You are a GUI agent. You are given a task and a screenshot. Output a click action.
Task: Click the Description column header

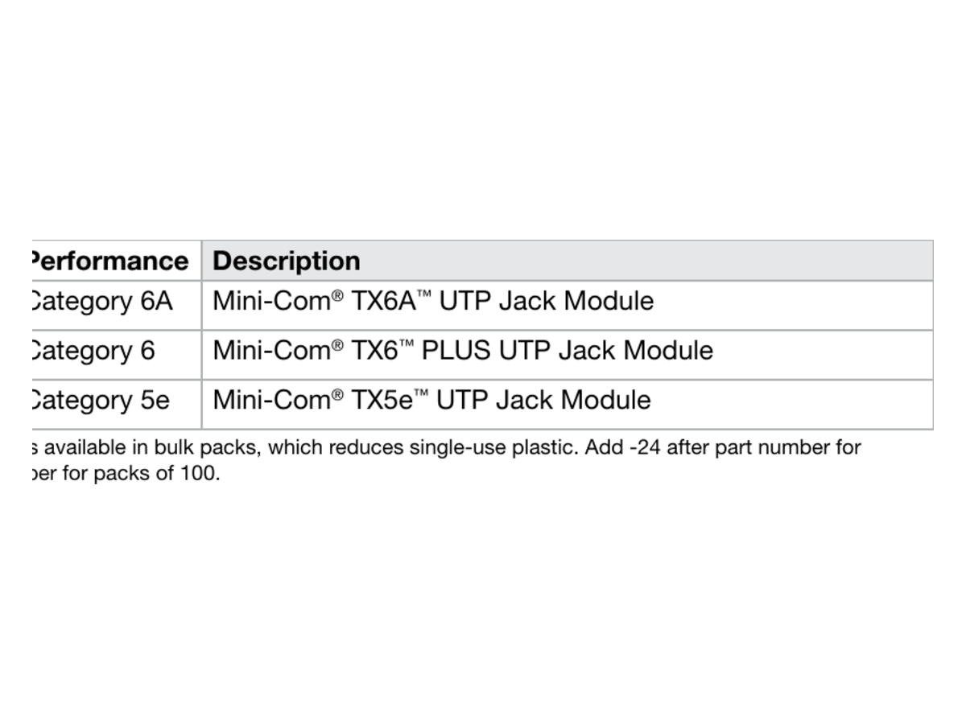[568, 261]
